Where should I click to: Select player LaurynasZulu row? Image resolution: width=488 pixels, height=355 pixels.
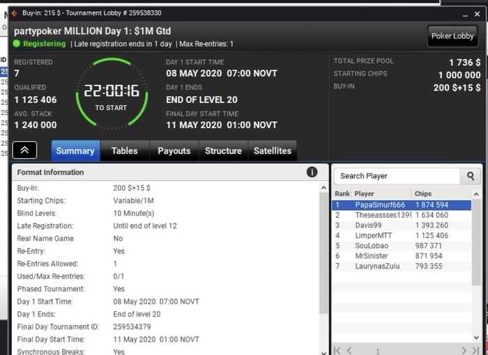(x=402, y=267)
